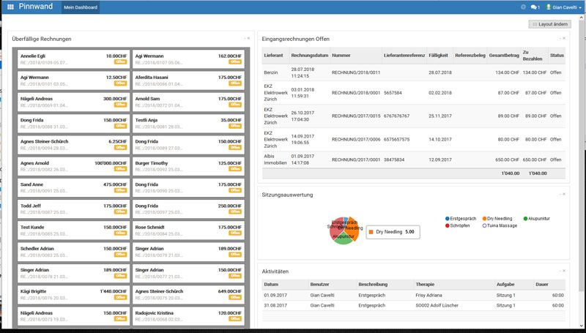586x333 pixels.
Task: Sort table by Fälligkeit column header
Action: click(x=438, y=55)
